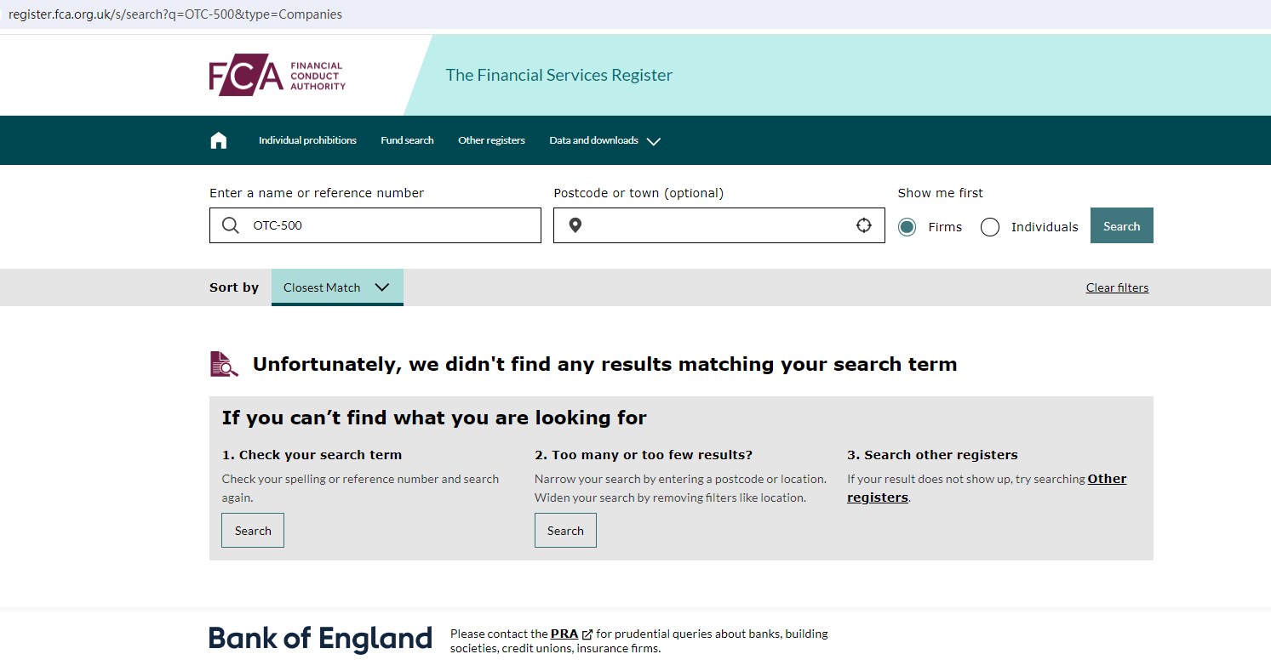This screenshot has height=671, width=1271.
Task: Open Fund search menu item
Action: [x=407, y=140]
